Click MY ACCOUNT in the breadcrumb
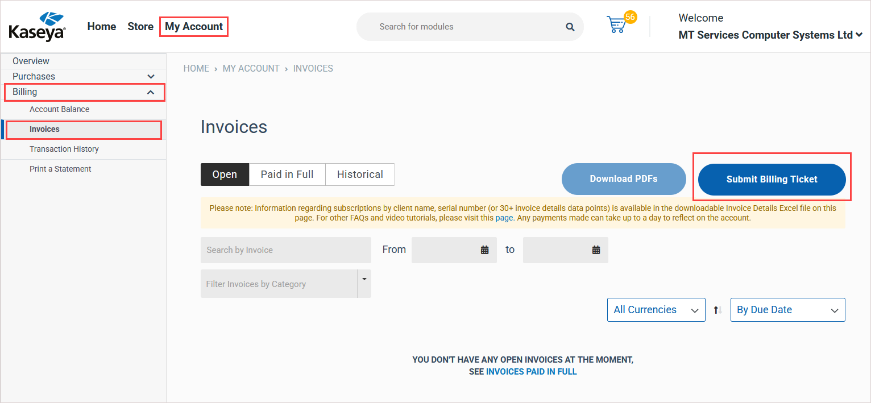 (251, 68)
